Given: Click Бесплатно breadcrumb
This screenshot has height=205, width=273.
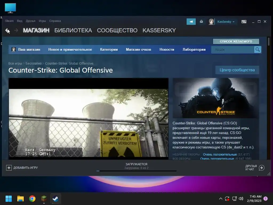Looking at the screenshot, I should [33, 64].
